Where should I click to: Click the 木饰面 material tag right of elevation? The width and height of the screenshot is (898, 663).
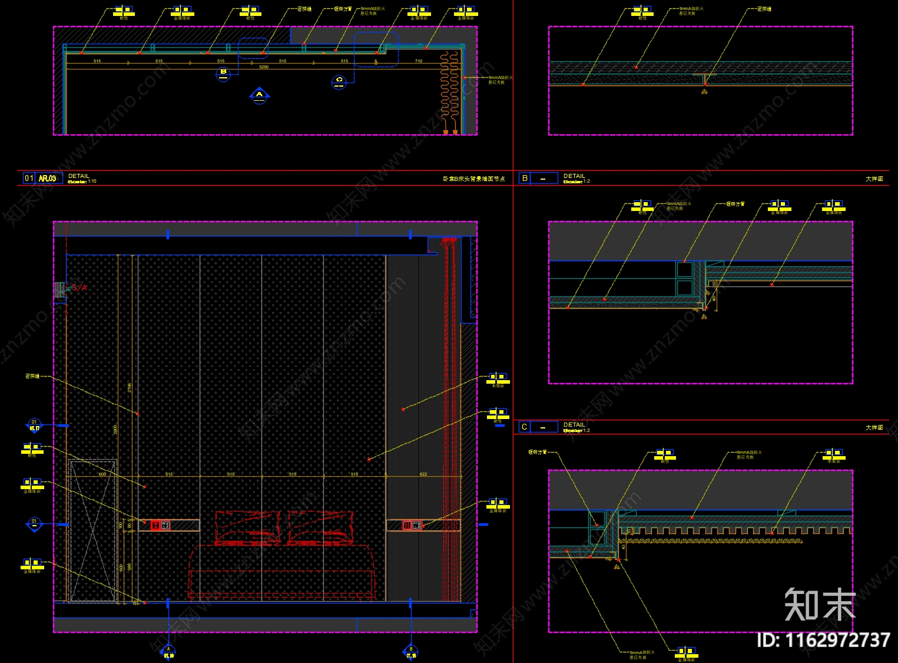(498, 380)
